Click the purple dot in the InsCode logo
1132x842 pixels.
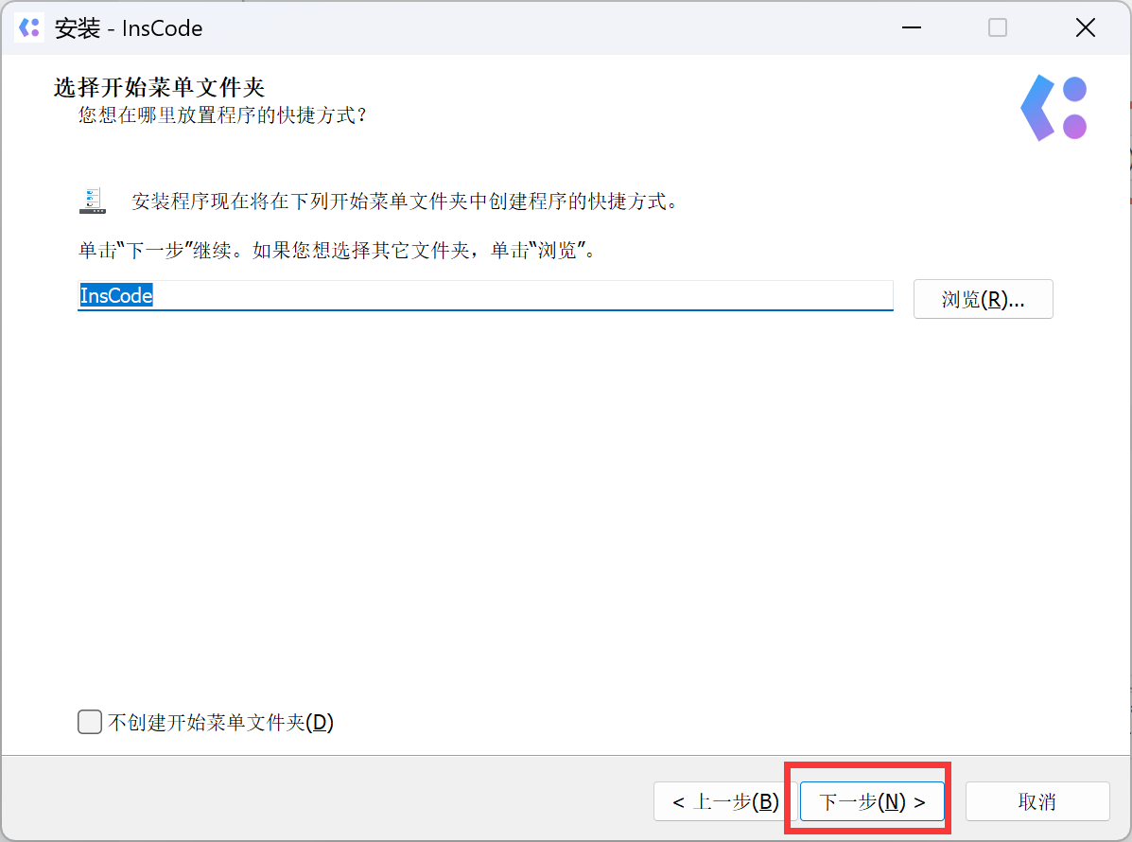click(1076, 124)
